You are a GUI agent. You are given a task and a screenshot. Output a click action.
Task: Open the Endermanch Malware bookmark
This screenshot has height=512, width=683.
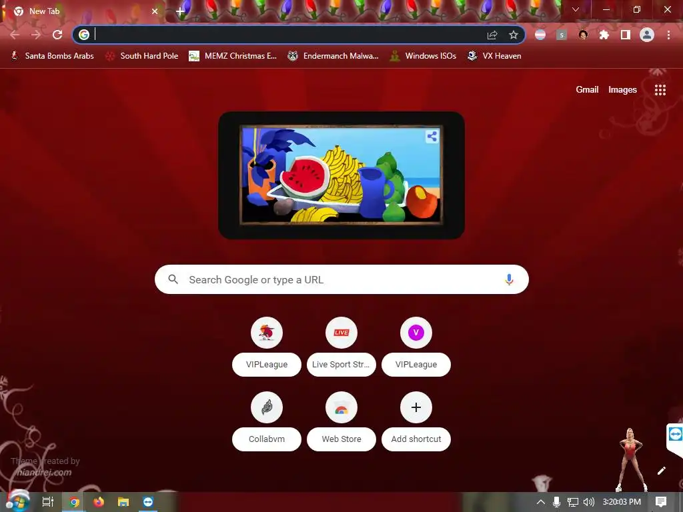pyautogui.click(x=333, y=56)
